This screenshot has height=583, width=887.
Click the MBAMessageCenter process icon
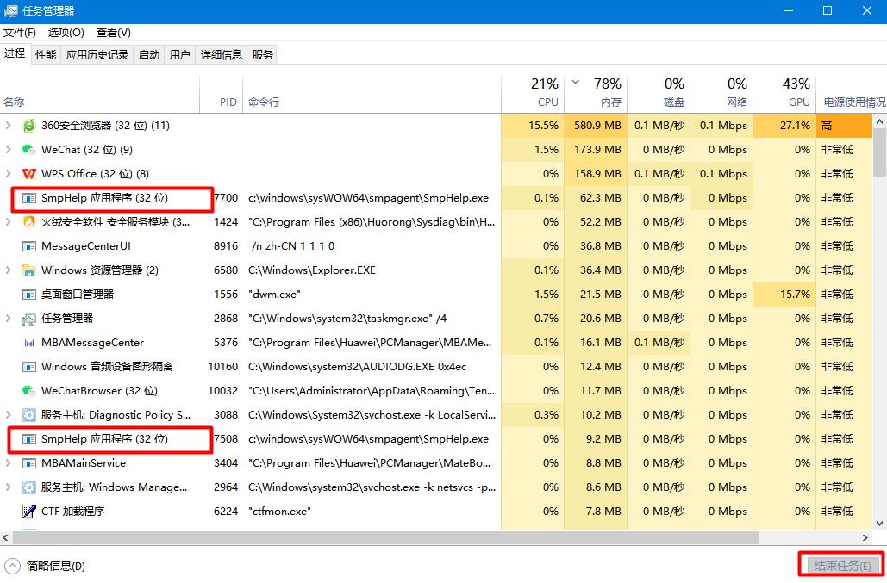click(28, 343)
